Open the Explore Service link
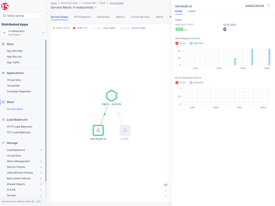This screenshot has width=275, height=206. coord(255,5)
